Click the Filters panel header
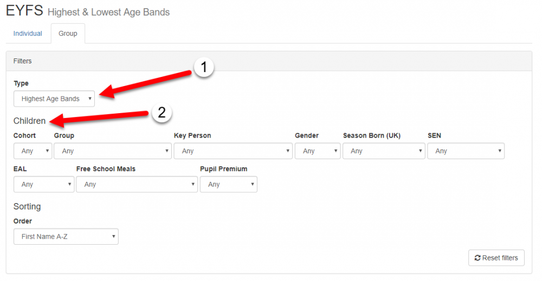This screenshot has width=542, height=281. pos(23,61)
